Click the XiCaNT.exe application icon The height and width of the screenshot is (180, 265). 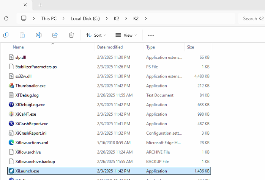tap(11, 114)
